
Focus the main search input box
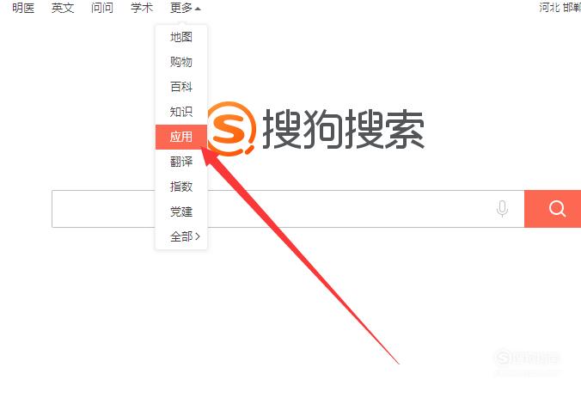[x=288, y=209]
